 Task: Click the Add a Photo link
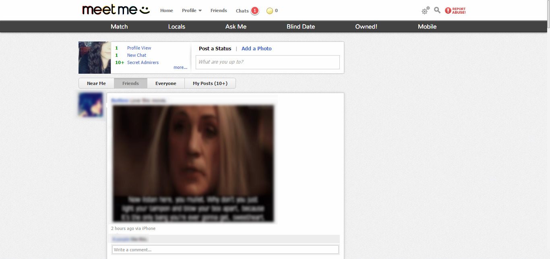(256, 48)
